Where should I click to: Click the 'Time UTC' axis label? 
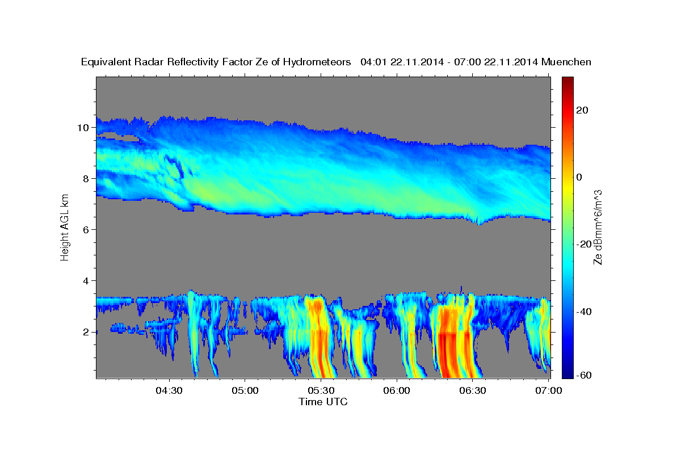323,402
